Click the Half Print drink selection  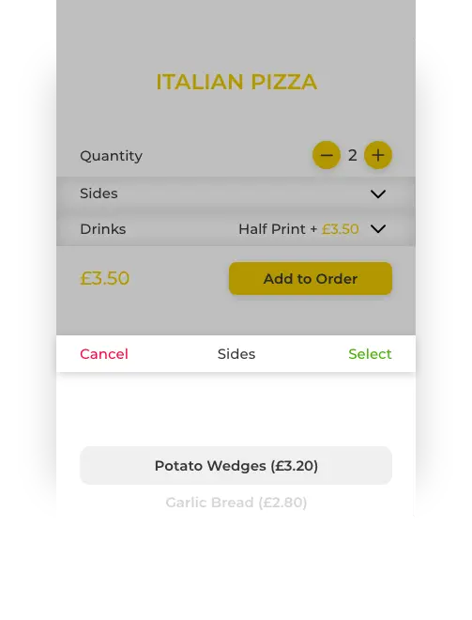coord(272,229)
